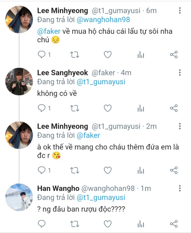This screenshot has width=191, height=233.
Task: Like Han Wangho's reply tweet
Action: 107,224
